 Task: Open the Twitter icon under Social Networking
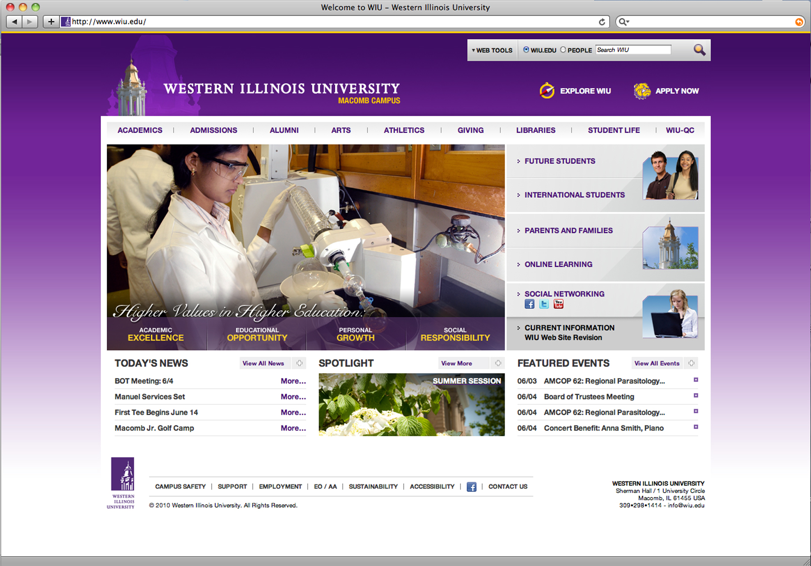click(x=544, y=304)
